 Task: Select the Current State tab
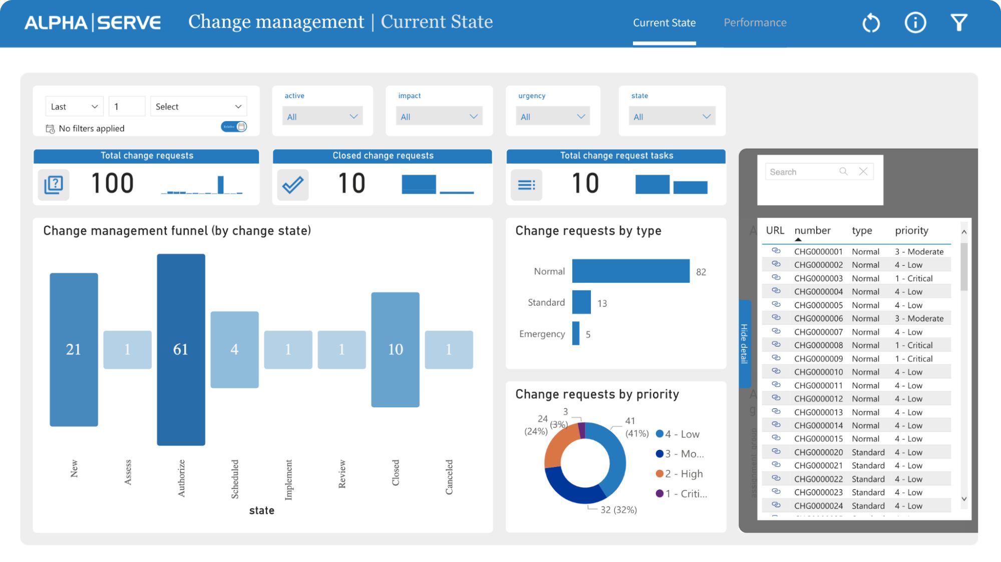tap(664, 23)
